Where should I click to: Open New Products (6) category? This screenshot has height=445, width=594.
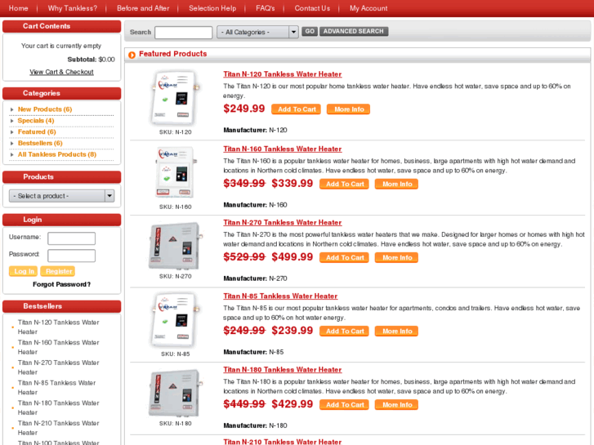click(45, 109)
